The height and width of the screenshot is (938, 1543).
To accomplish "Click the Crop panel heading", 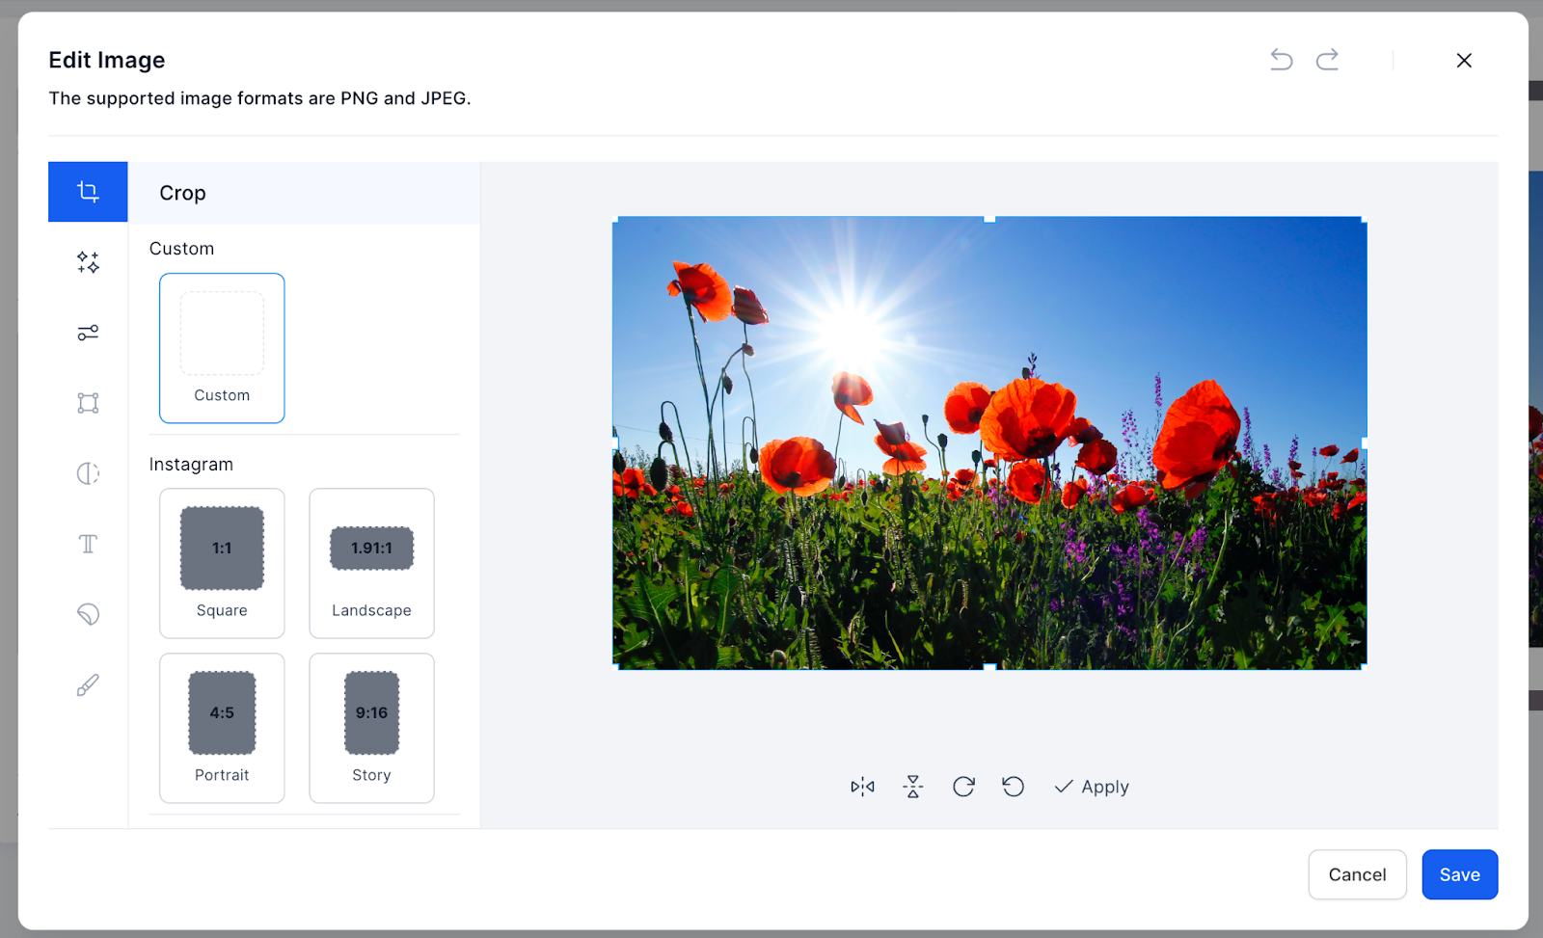I will click(182, 193).
